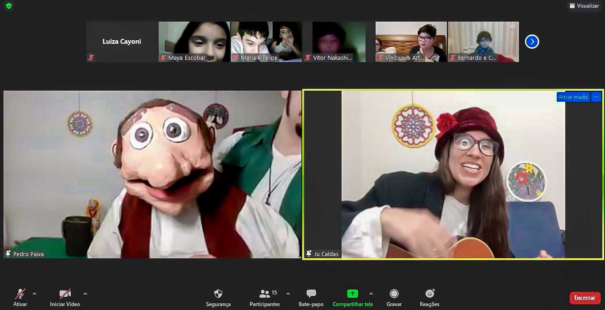Open the Reações emoji menu

point(430,298)
